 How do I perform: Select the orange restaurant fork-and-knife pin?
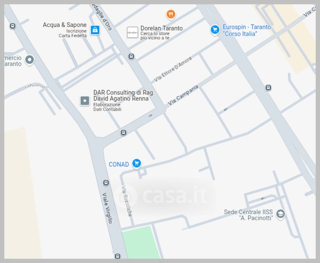pyautogui.click(x=171, y=14)
